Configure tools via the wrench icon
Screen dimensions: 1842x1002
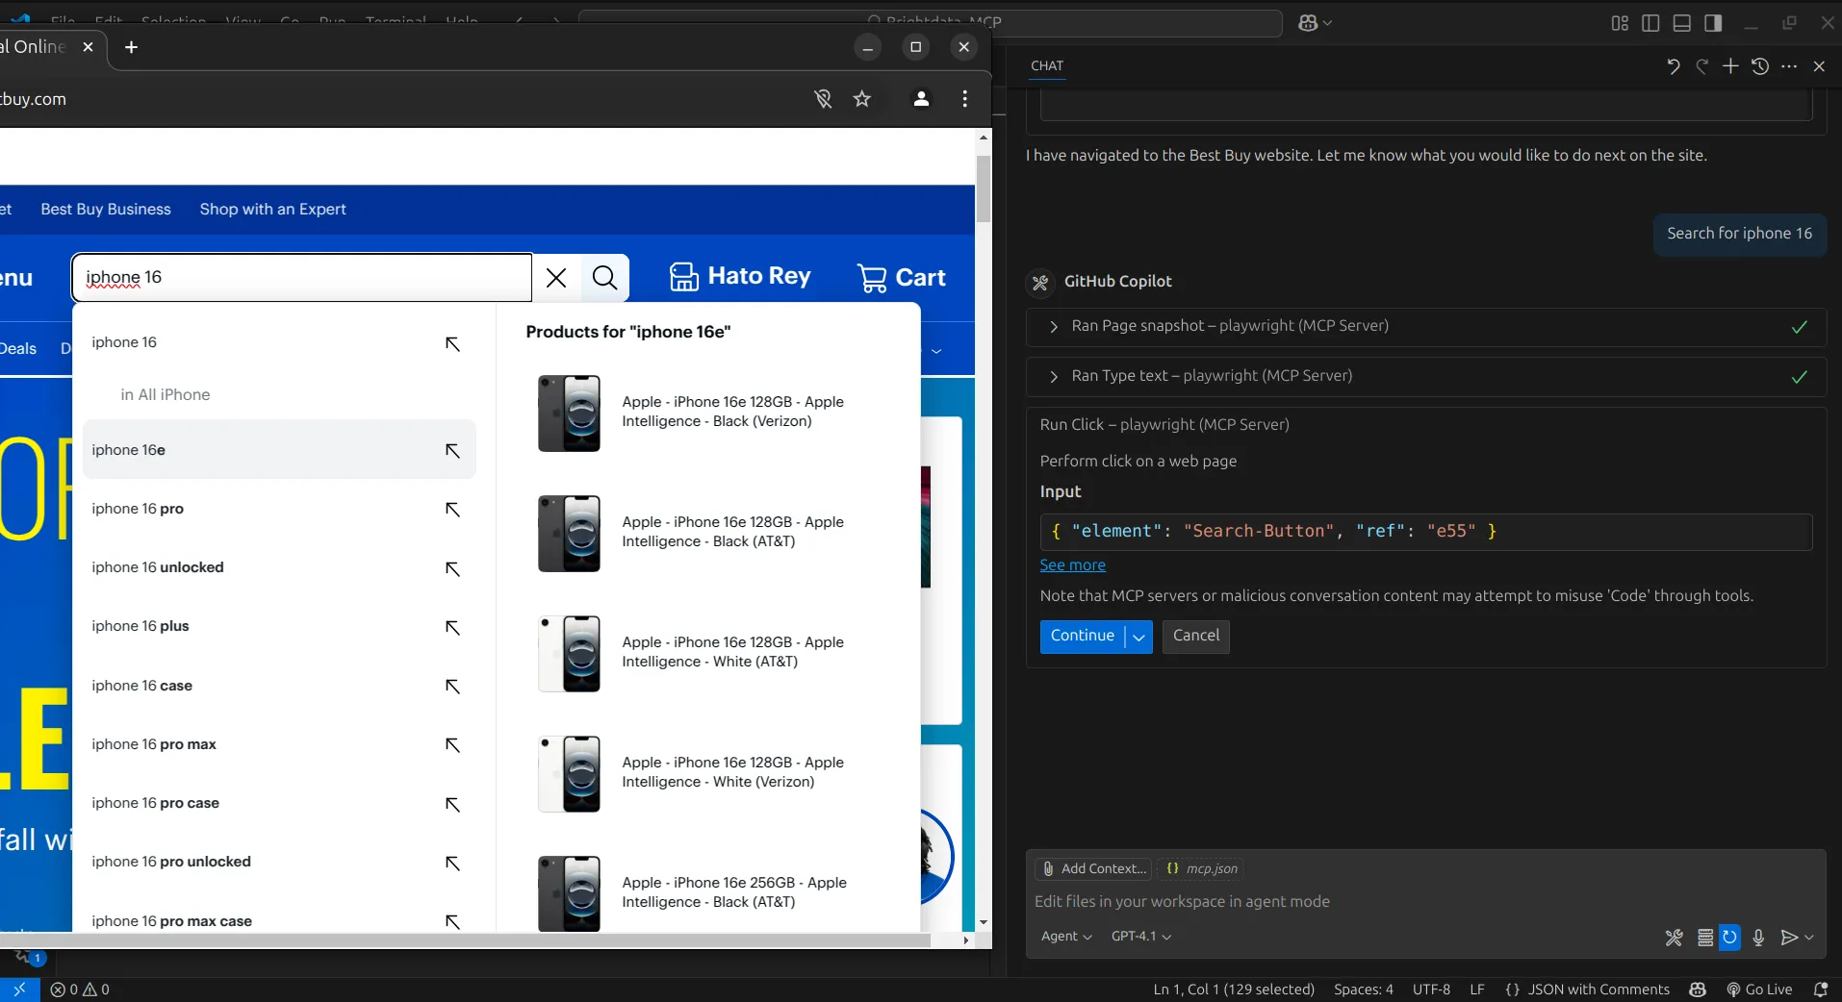tap(1674, 939)
